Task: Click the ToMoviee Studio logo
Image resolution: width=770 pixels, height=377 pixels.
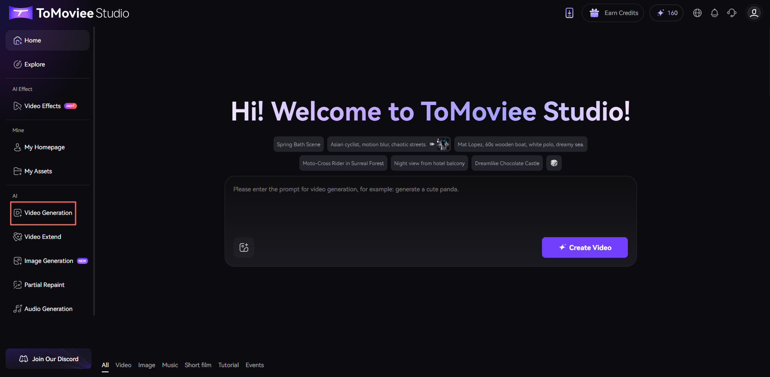Action: coord(69,13)
